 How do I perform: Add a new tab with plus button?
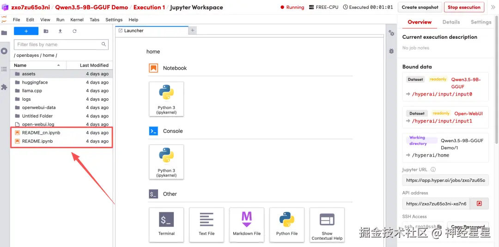[193, 30]
